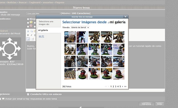This screenshot has width=178, height=108.
Task: Click the Nuevo tema heading text
Action: pos(81,8)
